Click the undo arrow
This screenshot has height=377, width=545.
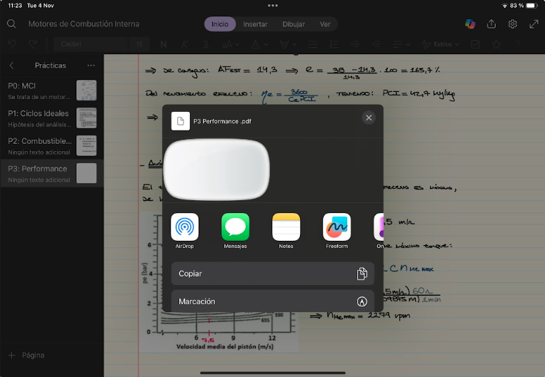(13, 44)
